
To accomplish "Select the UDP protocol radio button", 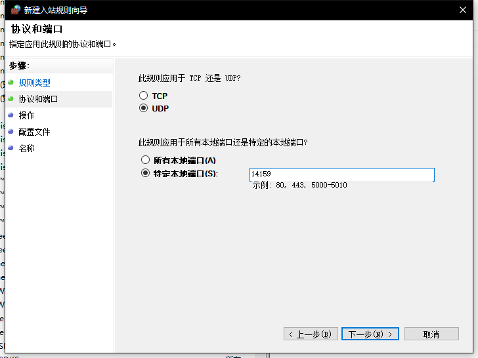I will click(143, 108).
